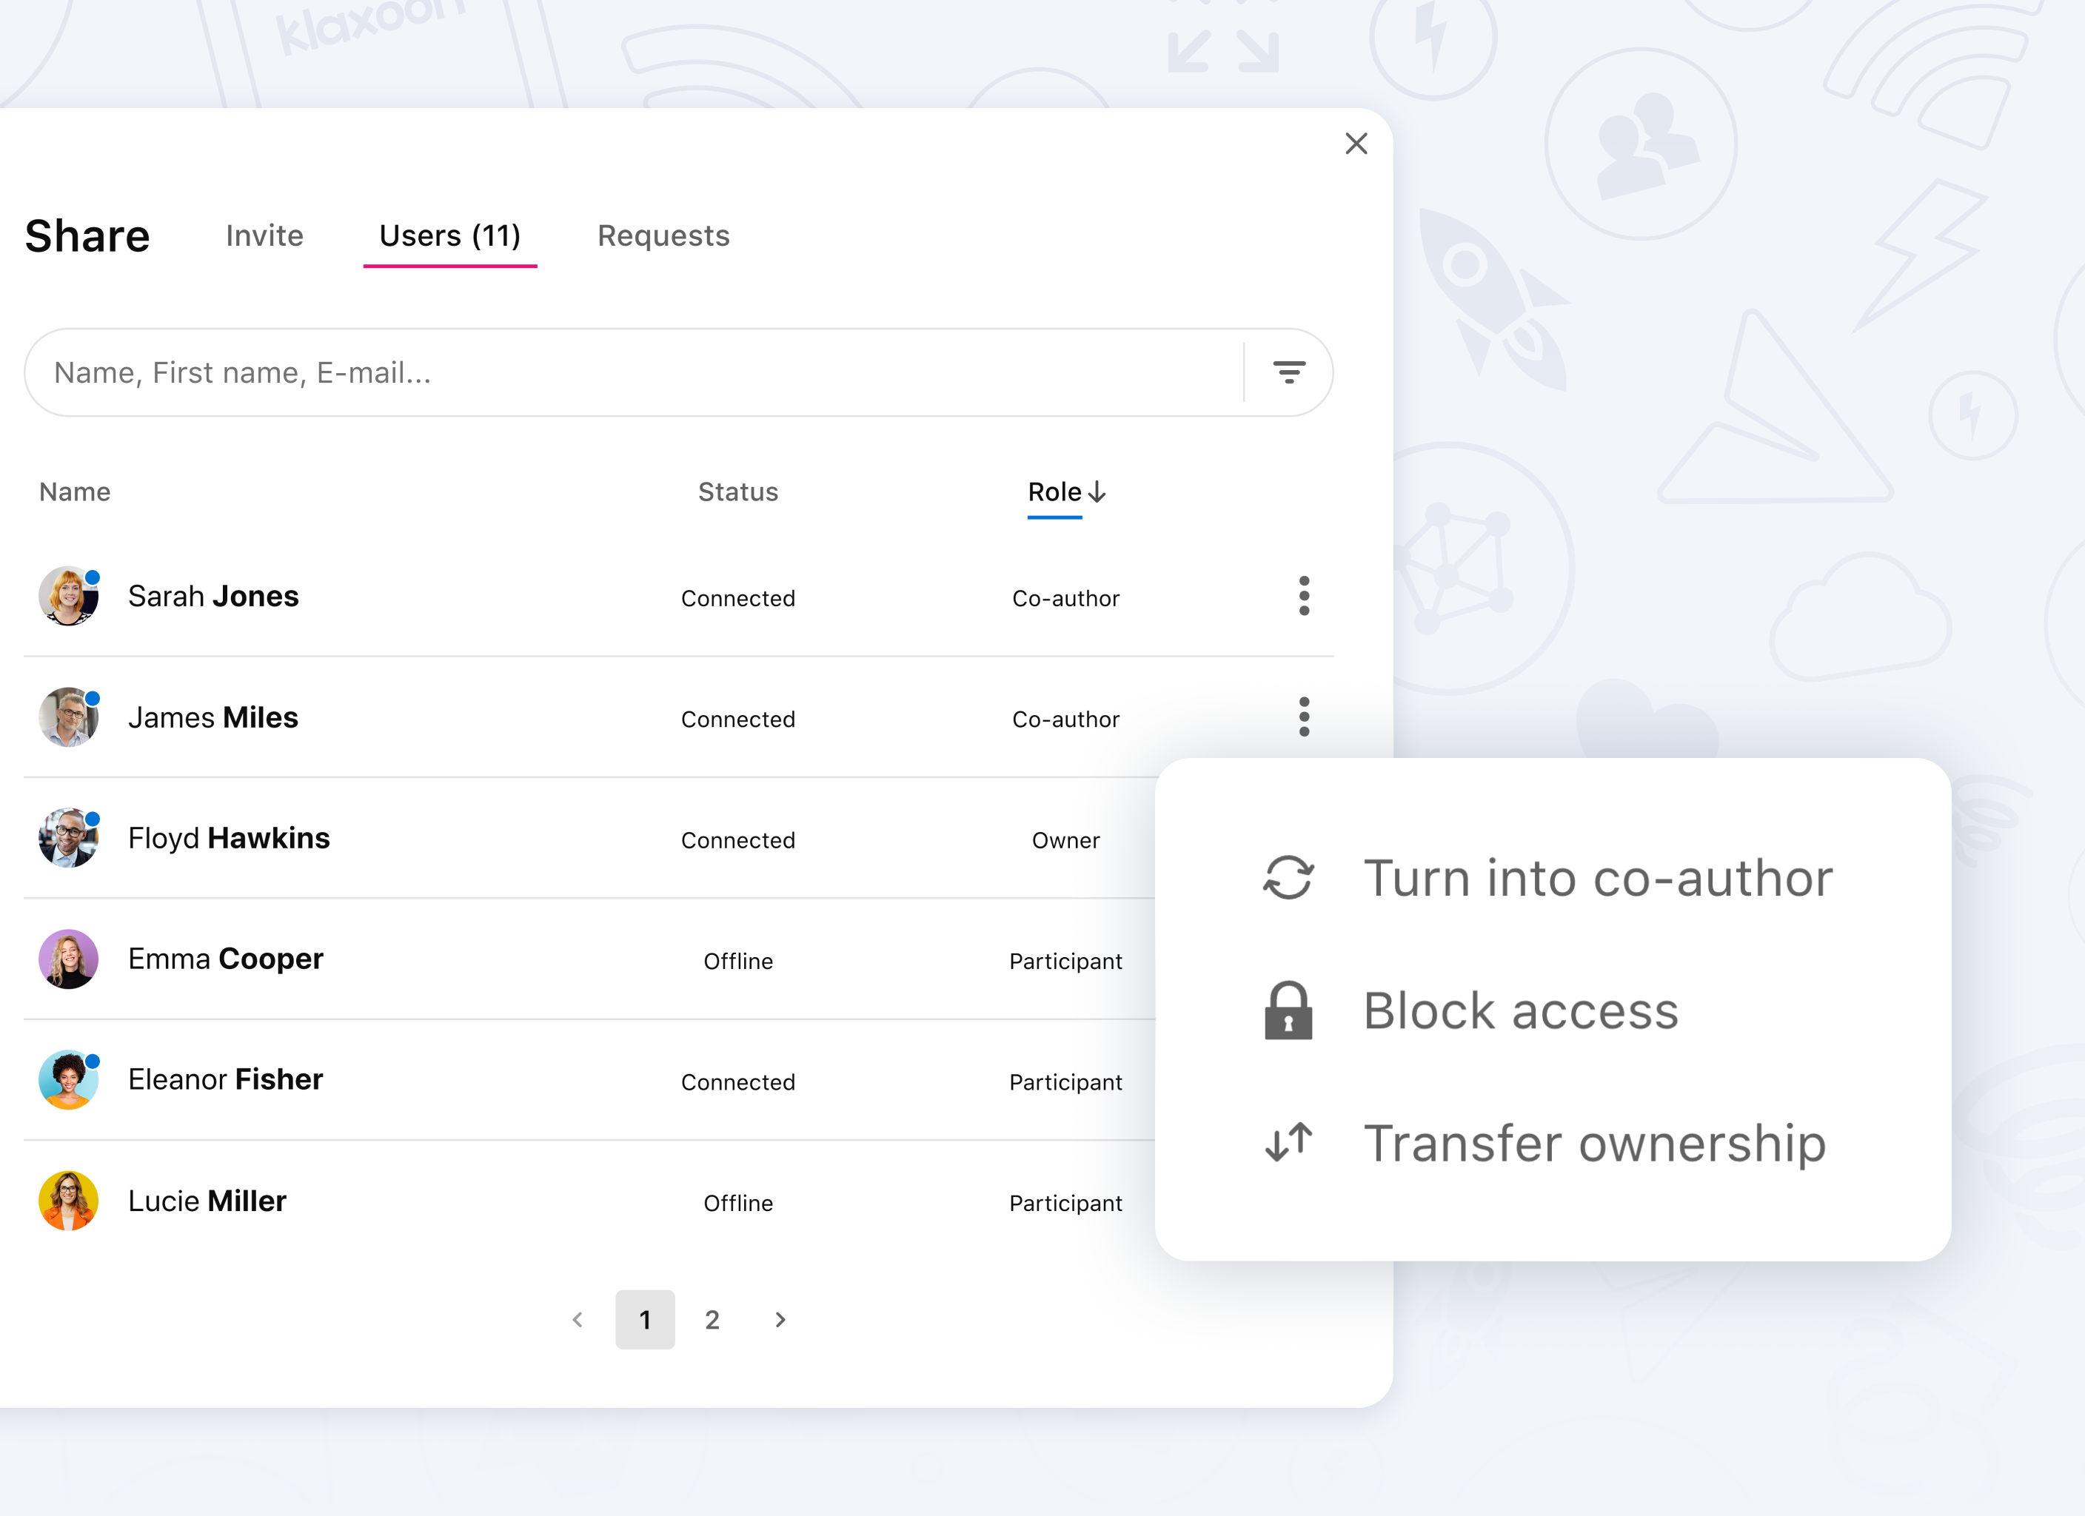Open the kebab menu for Sarah Jones
The width and height of the screenshot is (2085, 1516).
(1304, 597)
